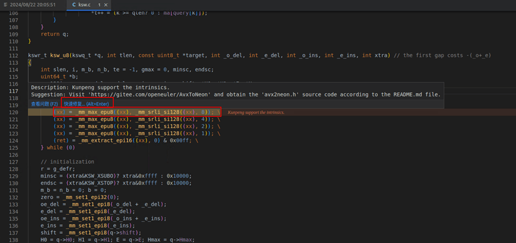
Task: Click line number 112 in the gutter
Action: pos(14,55)
